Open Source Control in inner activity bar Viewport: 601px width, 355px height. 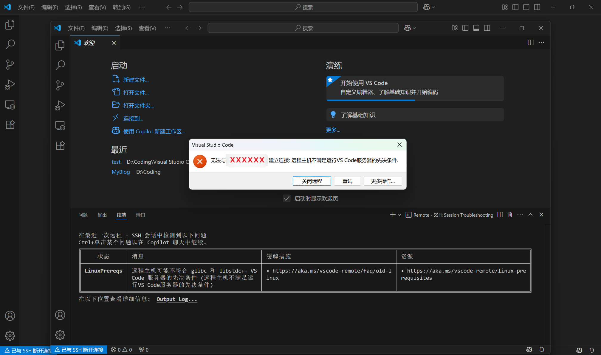pos(60,85)
